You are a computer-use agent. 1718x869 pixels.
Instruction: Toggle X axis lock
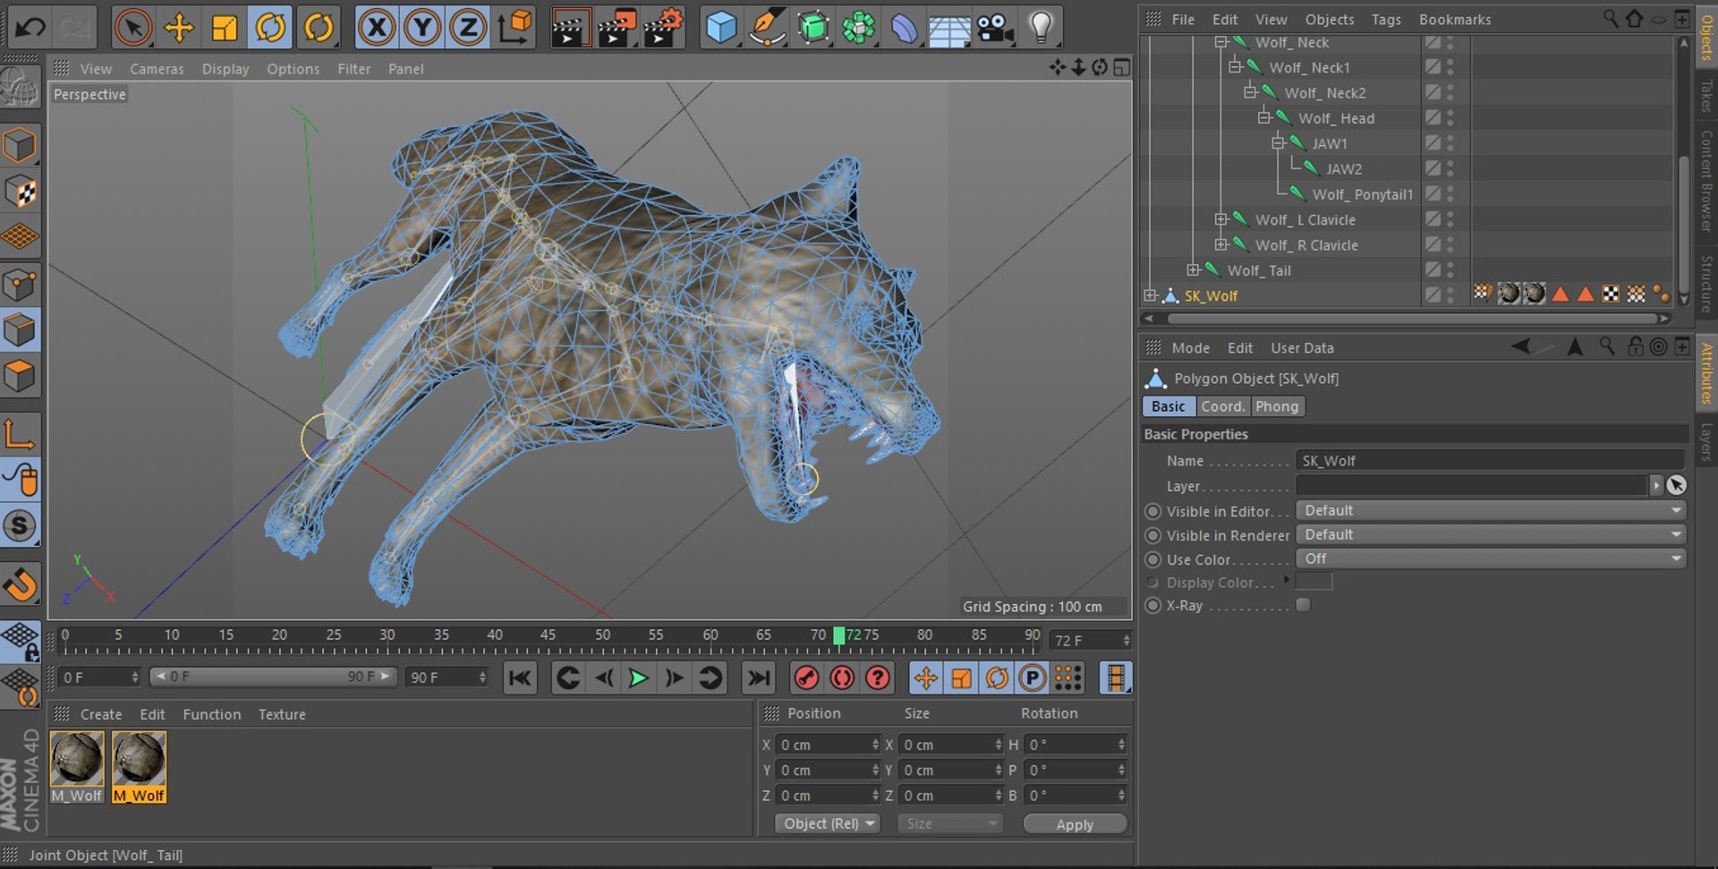point(377,27)
